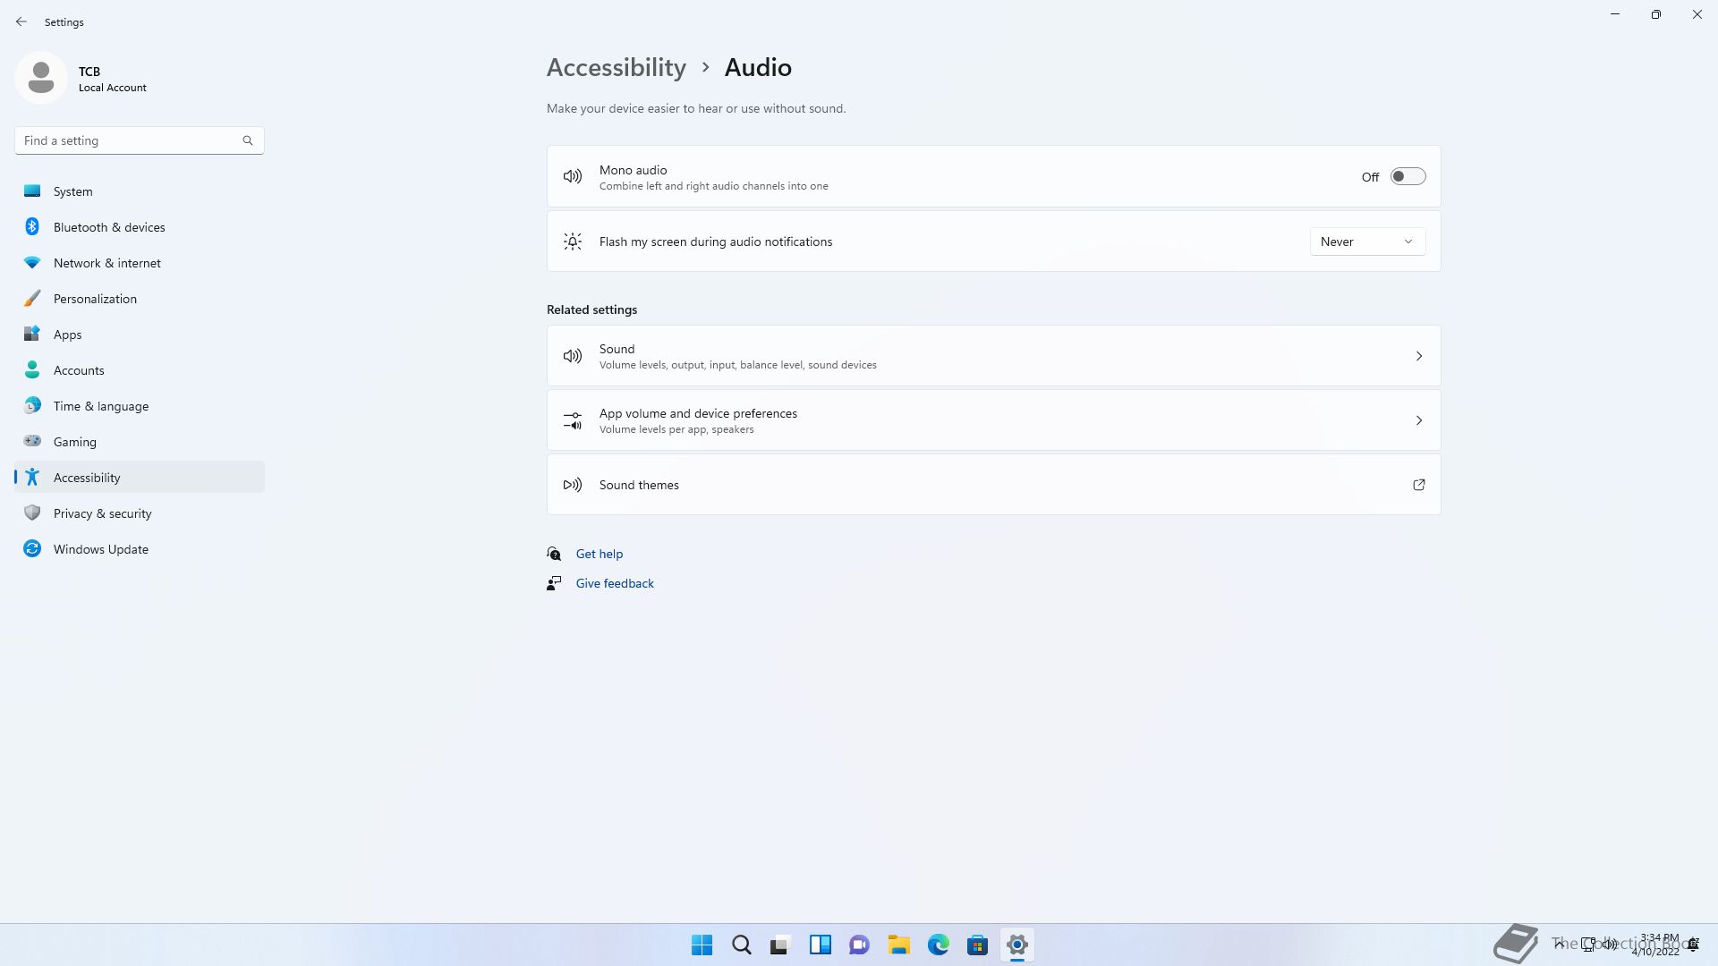Click the Personalization paintbrush icon
This screenshot has height=966, width=1718.
[x=32, y=299]
